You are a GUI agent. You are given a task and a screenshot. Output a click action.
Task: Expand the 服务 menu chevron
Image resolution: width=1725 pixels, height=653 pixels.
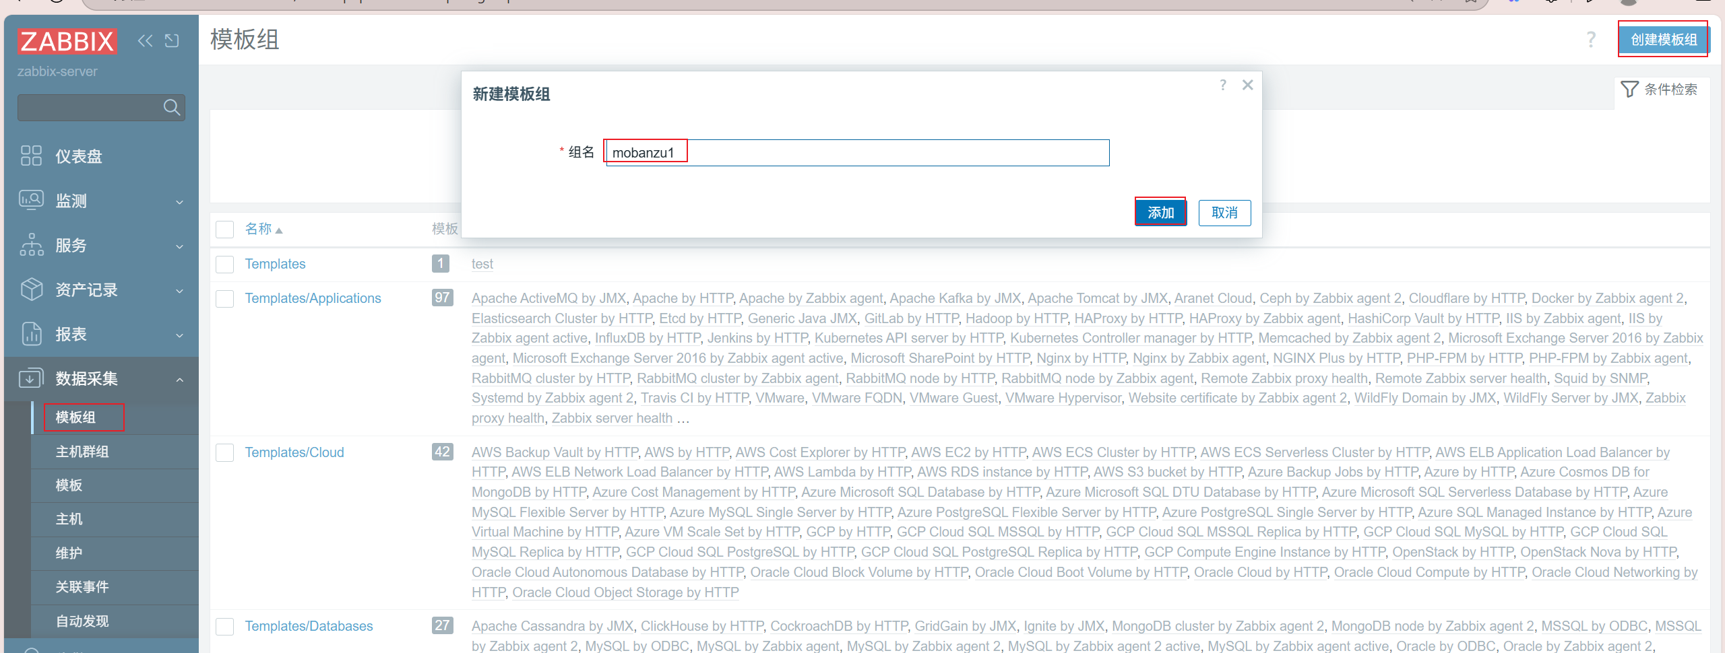180,246
